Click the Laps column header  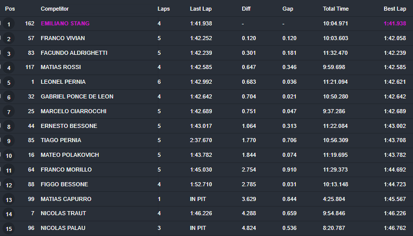click(x=164, y=9)
